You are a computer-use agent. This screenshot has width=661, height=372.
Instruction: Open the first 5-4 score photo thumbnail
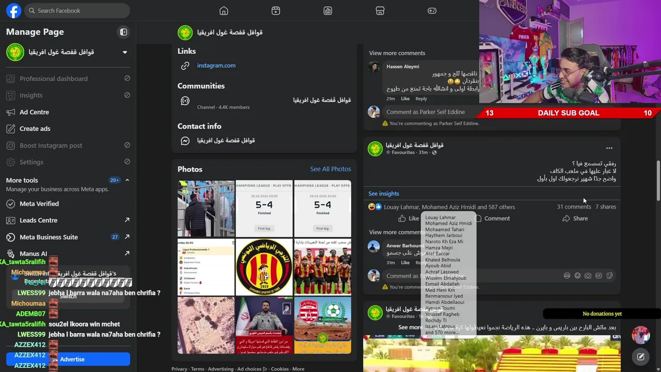(x=264, y=208)
